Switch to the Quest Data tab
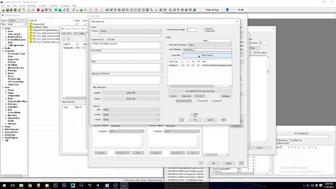The height and width of the screenshot is (189, 336). [x=66, y=33]
